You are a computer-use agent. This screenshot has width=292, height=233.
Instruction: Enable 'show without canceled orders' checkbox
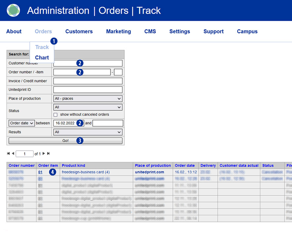tap(55, 115)
